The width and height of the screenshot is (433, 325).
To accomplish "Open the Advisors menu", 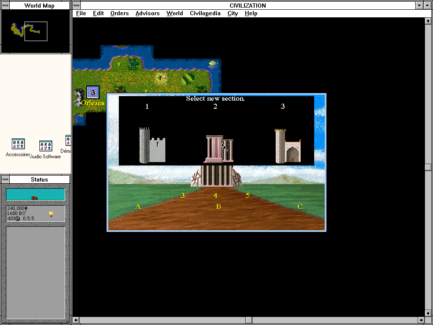I will click(148, 13).
